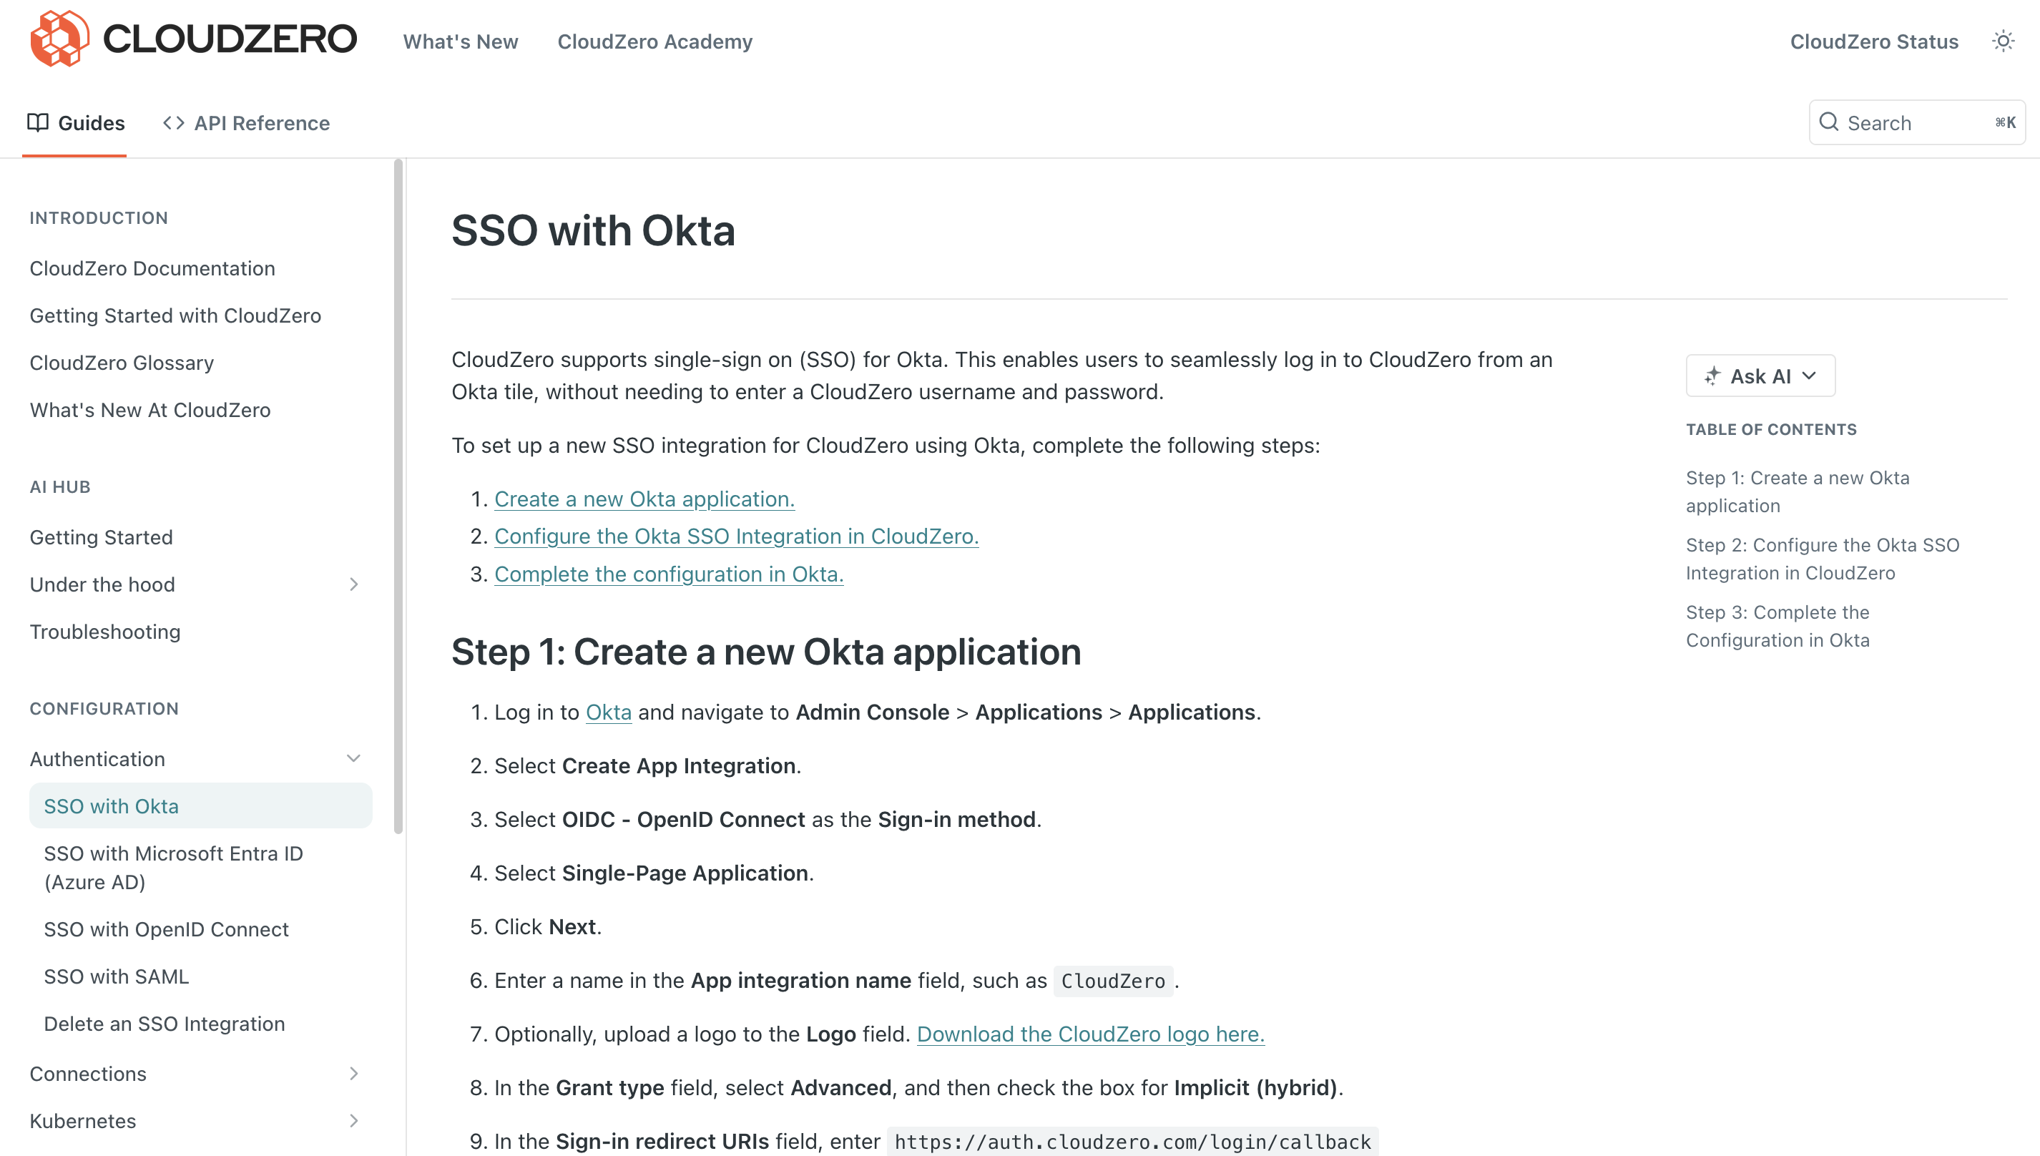Click inside the Search field
This screenshot has height=1156, width=2040.
1905,122
